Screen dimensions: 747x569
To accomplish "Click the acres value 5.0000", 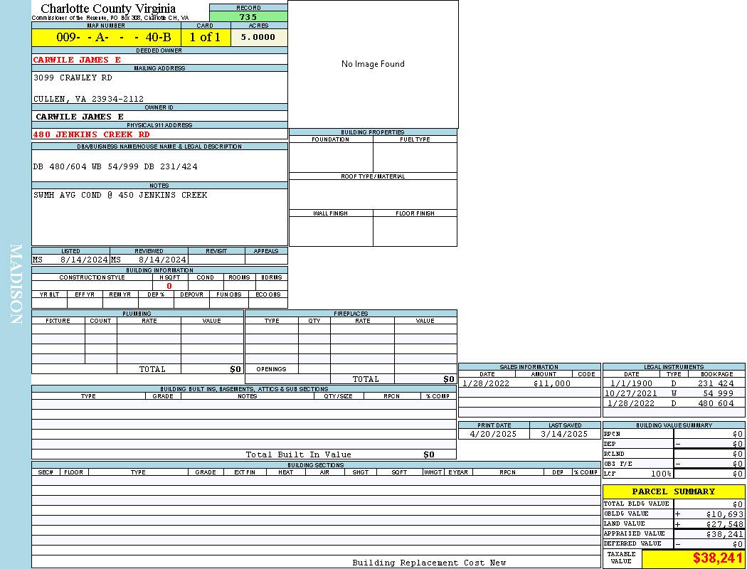I will [259, 37].
